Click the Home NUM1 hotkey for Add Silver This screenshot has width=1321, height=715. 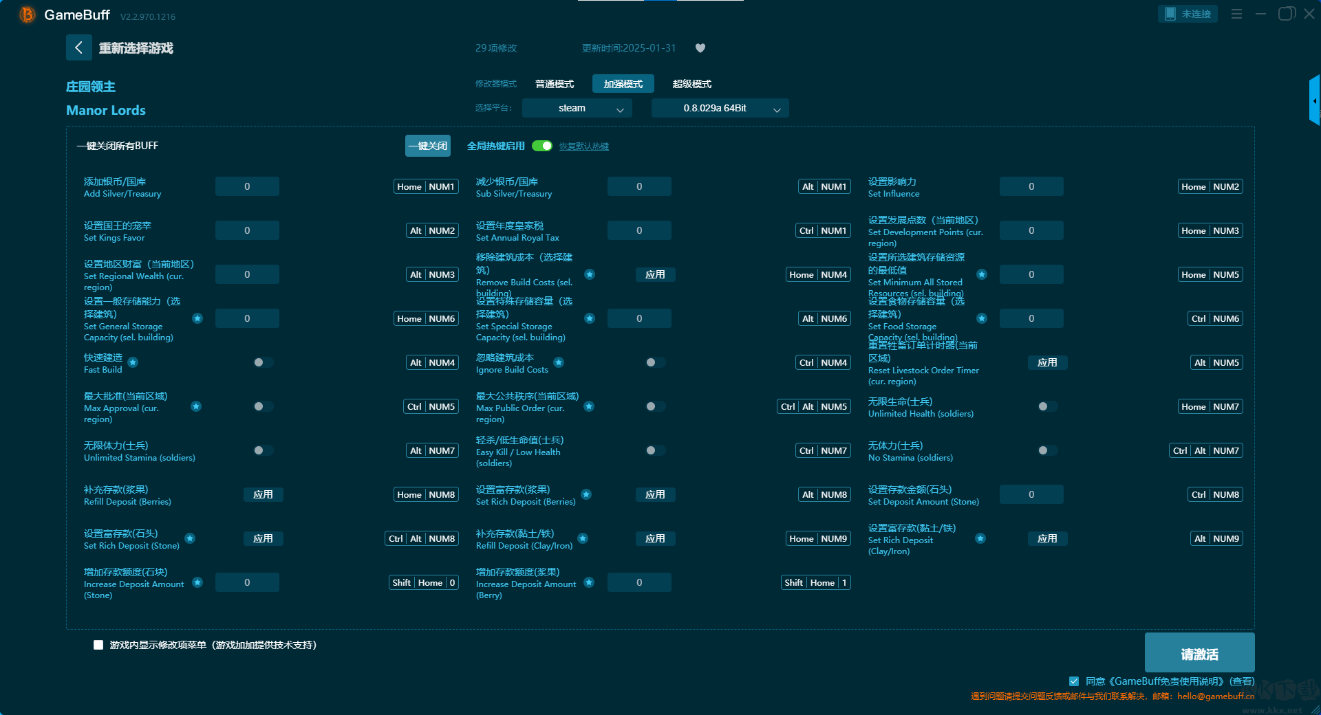426,186
